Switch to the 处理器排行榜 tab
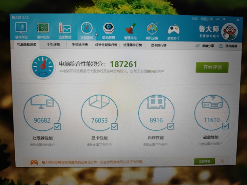 132,45
